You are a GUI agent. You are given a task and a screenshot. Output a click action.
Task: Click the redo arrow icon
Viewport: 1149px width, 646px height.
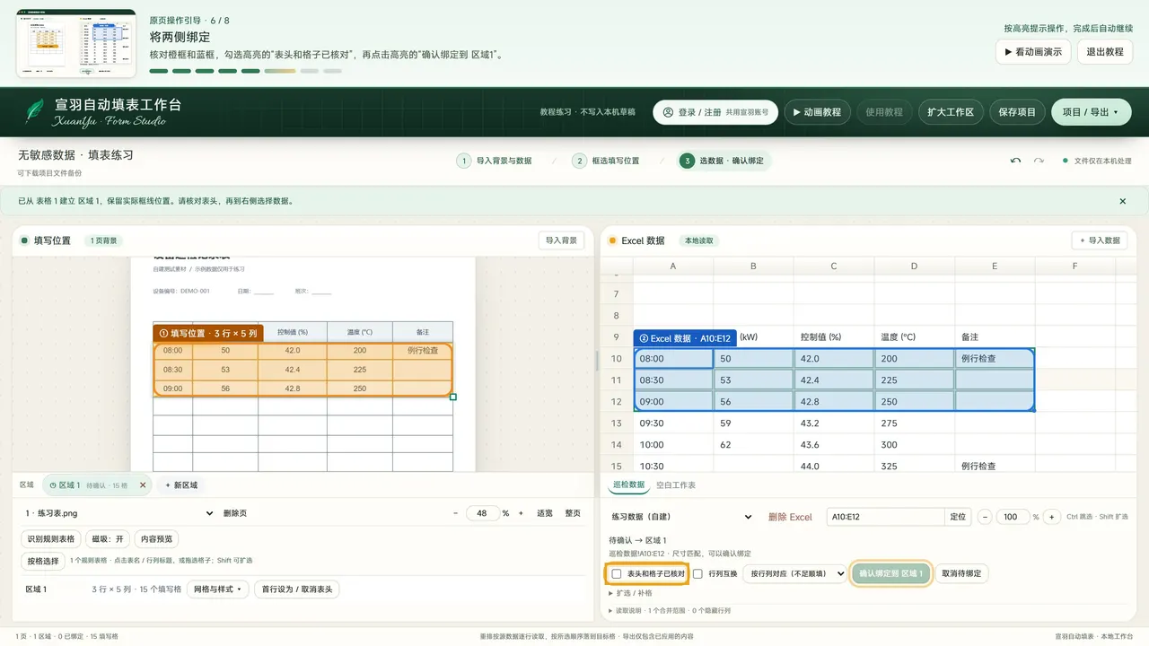(1039, 161)
